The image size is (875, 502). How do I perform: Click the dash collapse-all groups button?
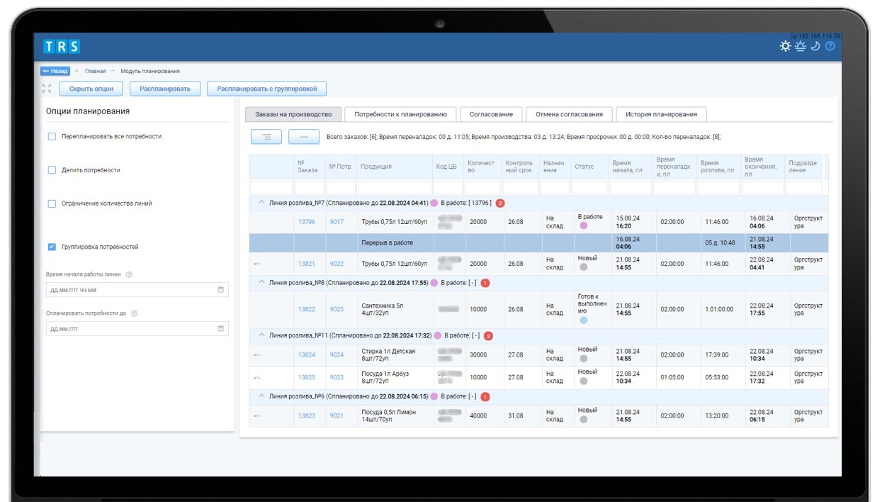coord(304,137)
